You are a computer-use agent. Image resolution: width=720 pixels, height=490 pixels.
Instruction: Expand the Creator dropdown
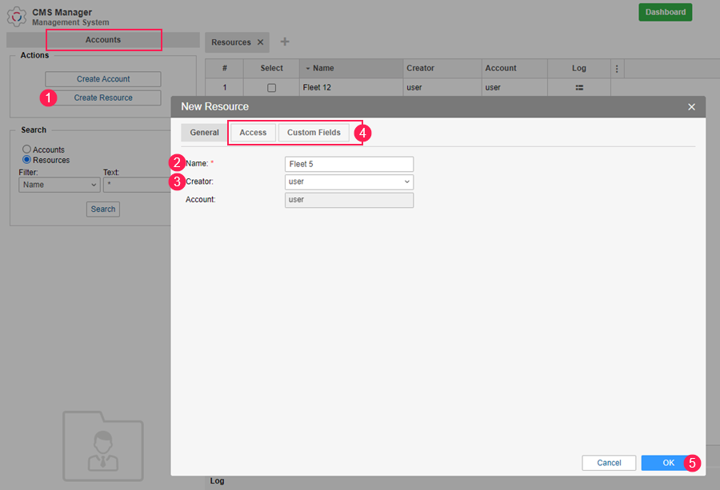point(349,181)
